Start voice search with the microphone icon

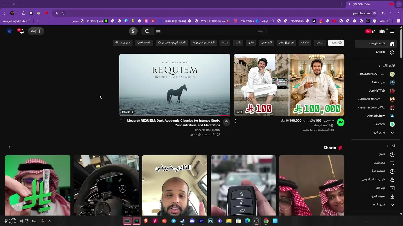coord(133,31)
